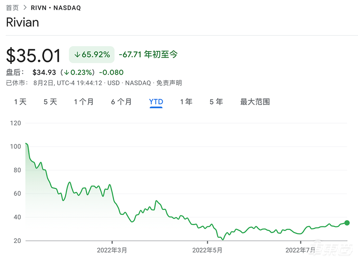Image resolution: width=358 pixels, height=261 pixels.
Task: Click the $35.01 price display
Action: [x=33, y=55]
